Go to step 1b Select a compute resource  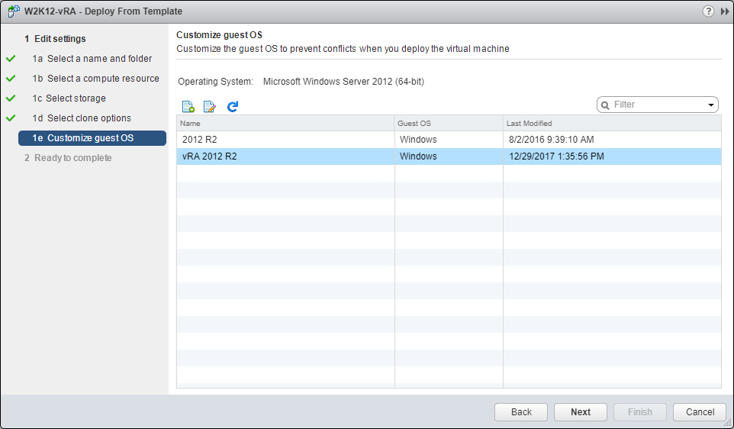96,78
